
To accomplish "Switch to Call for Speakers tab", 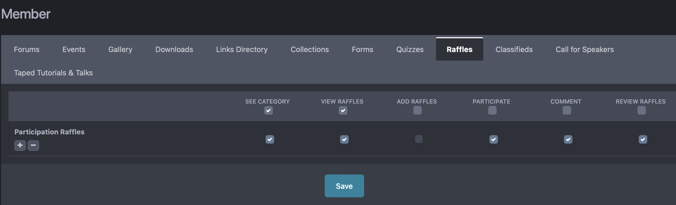I will pyautogui.click(x=584, y=49).
